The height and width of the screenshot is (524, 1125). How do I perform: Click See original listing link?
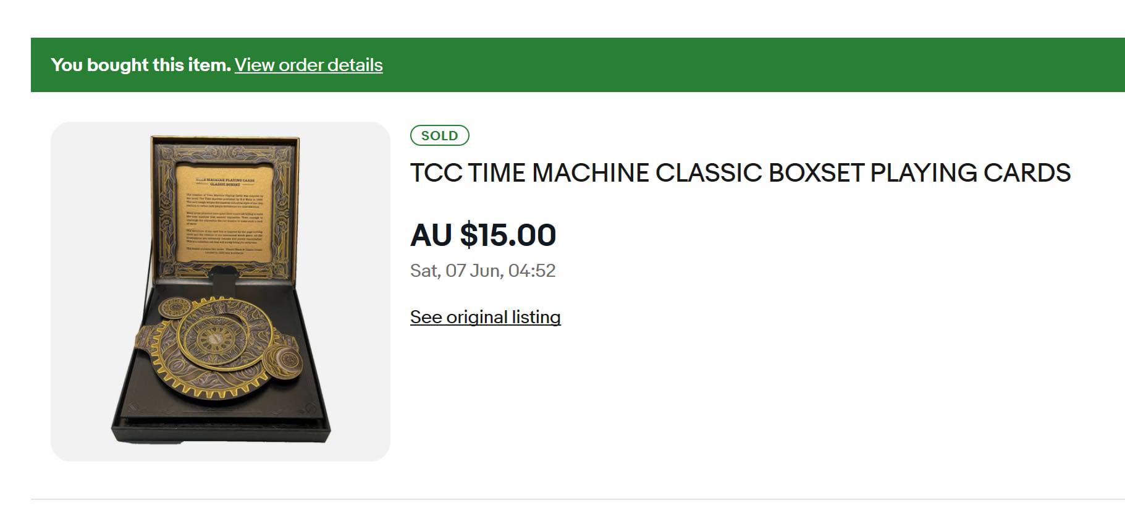[x=485, y=317]
